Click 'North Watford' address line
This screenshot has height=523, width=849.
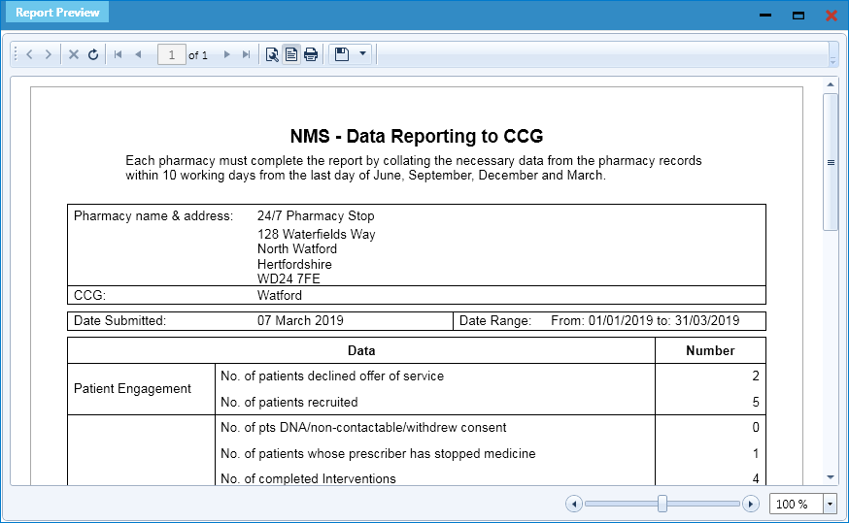[x=296, y=248]
